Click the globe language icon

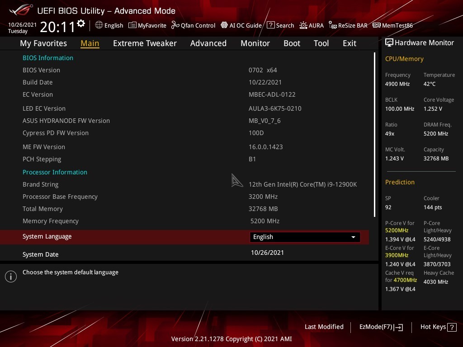click(x=99, y=25)
